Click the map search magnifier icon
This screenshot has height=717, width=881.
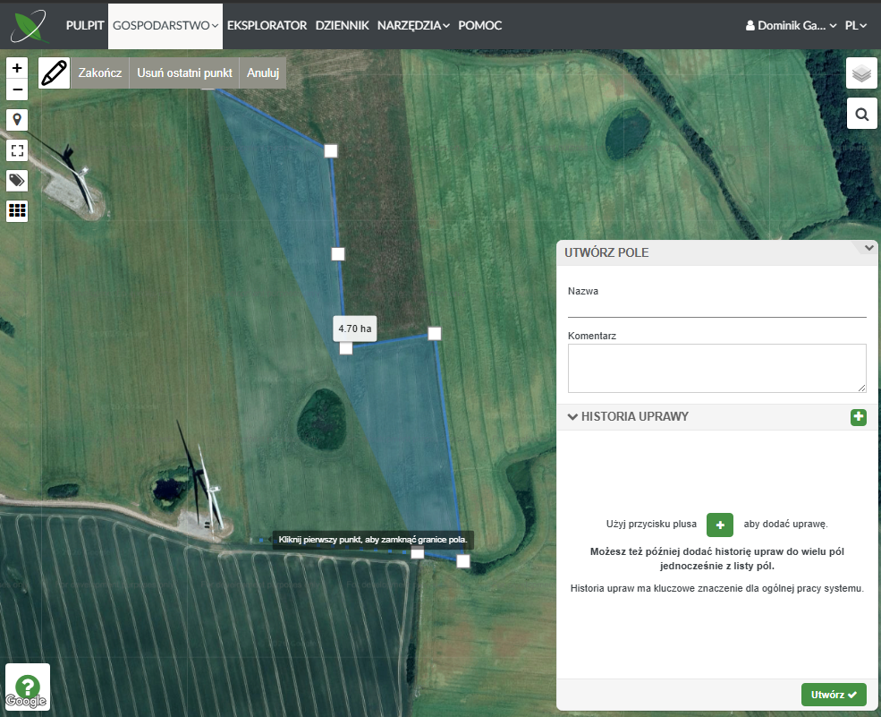tap(861, 115)
